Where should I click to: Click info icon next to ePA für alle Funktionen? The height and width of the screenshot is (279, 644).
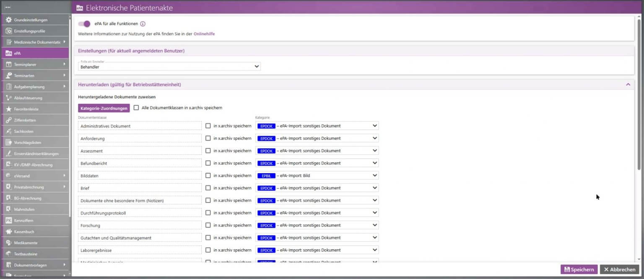point(143,24)
